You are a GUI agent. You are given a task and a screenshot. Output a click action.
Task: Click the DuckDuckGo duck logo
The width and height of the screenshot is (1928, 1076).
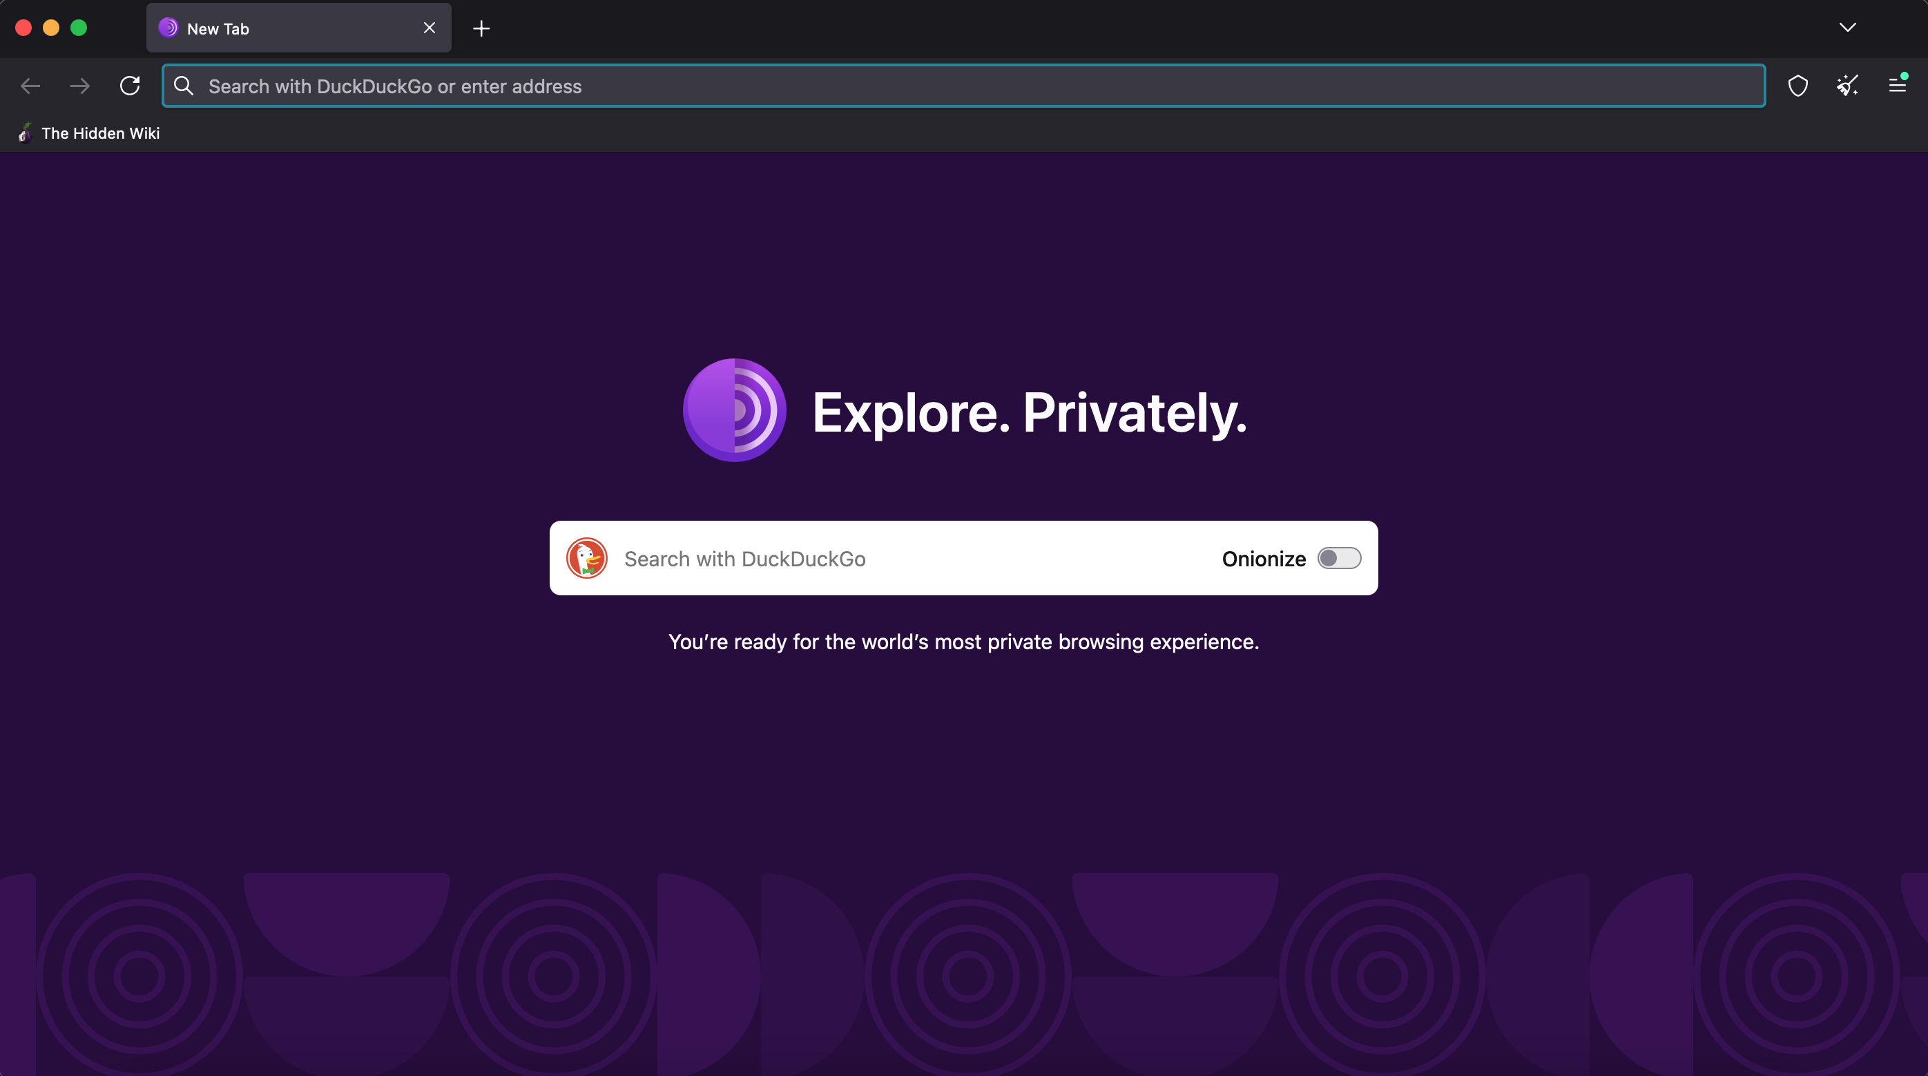point(587,559)
